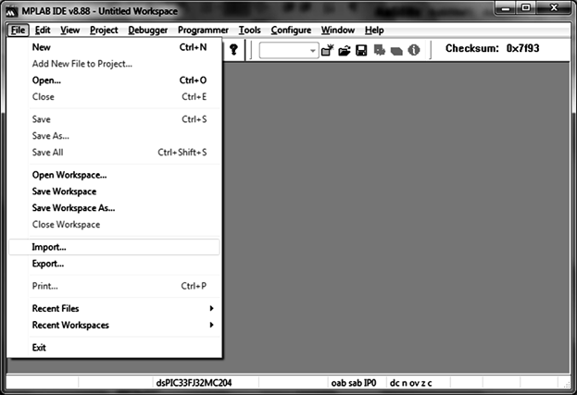Choose Save Workspace menu item
This screenshot has height=395, width=577.
[115, 191]
